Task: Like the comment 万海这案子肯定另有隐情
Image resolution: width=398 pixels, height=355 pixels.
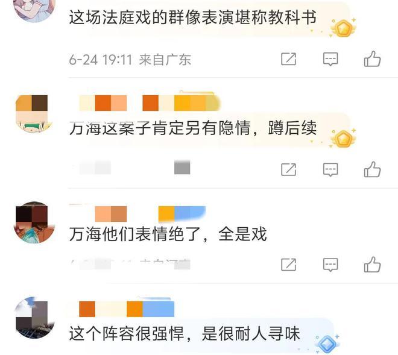Action: 372,169
